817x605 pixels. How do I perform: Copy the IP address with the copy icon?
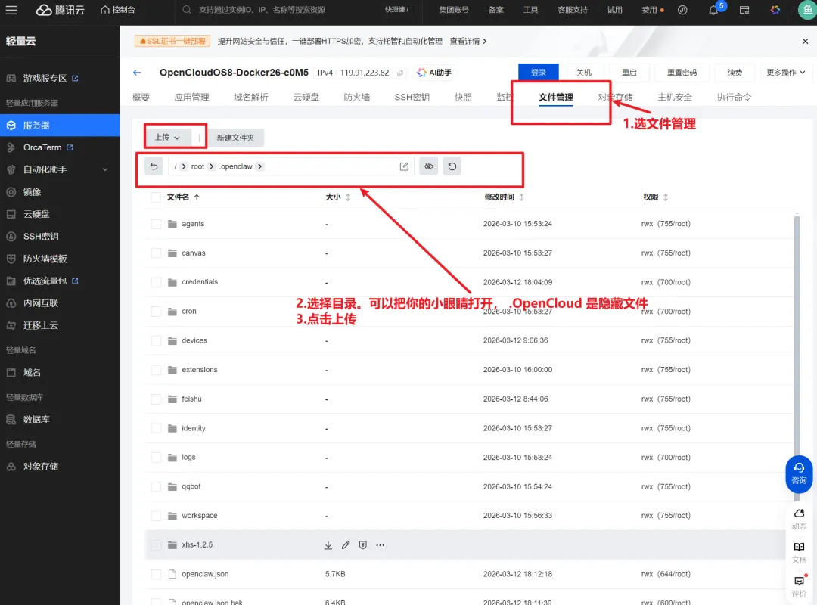(400, 73)
